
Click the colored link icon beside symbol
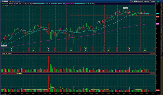[x=10, y=1]
